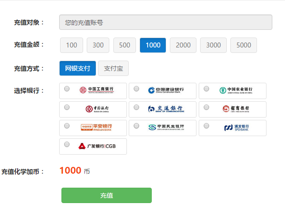The height and width of the screenshot is (213, 285).
Task: Select the highlighted 1000 amount option
Action: 153,45
